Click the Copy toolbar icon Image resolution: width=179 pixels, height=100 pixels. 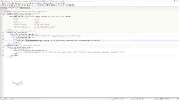tap(17, 5)
